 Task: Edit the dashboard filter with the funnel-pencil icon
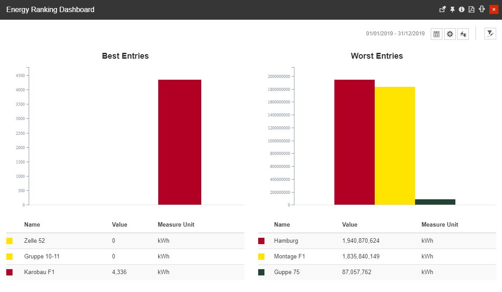click(490, 33)
